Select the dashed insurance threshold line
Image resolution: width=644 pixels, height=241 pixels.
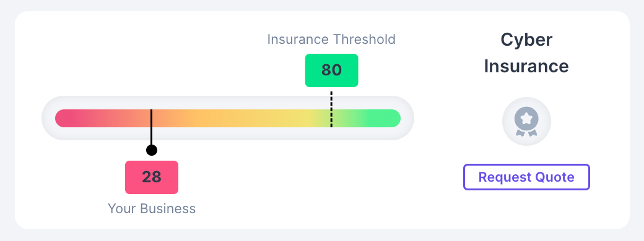(331, 109)
